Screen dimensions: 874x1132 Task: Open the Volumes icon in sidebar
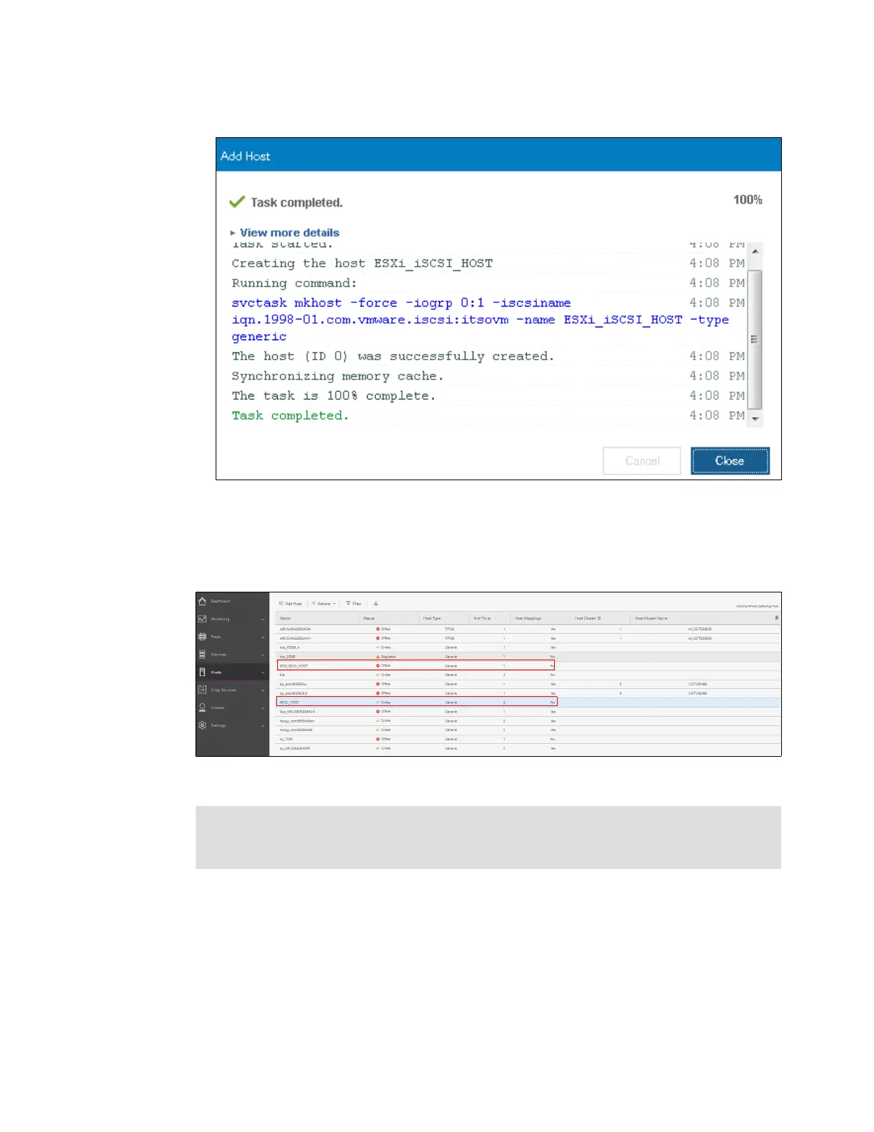(x=203, y=655)
